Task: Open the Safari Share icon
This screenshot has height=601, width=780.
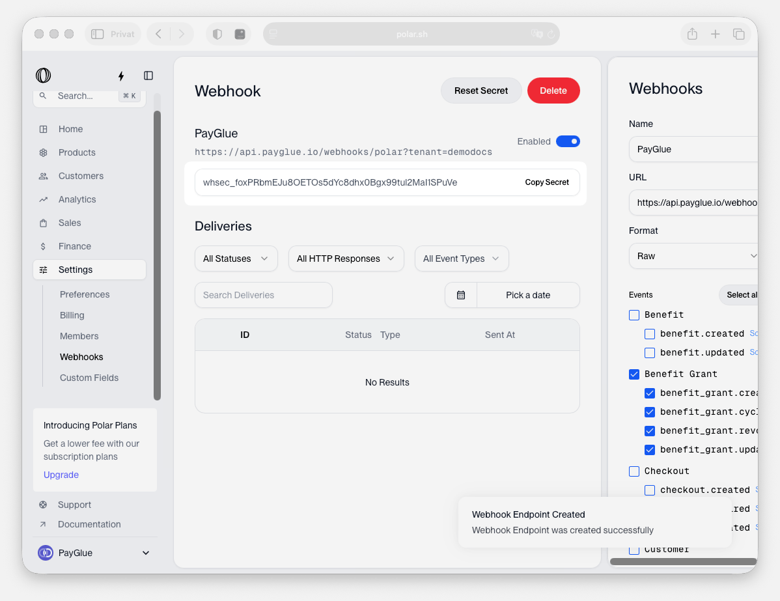Action: tap(693, 34)
